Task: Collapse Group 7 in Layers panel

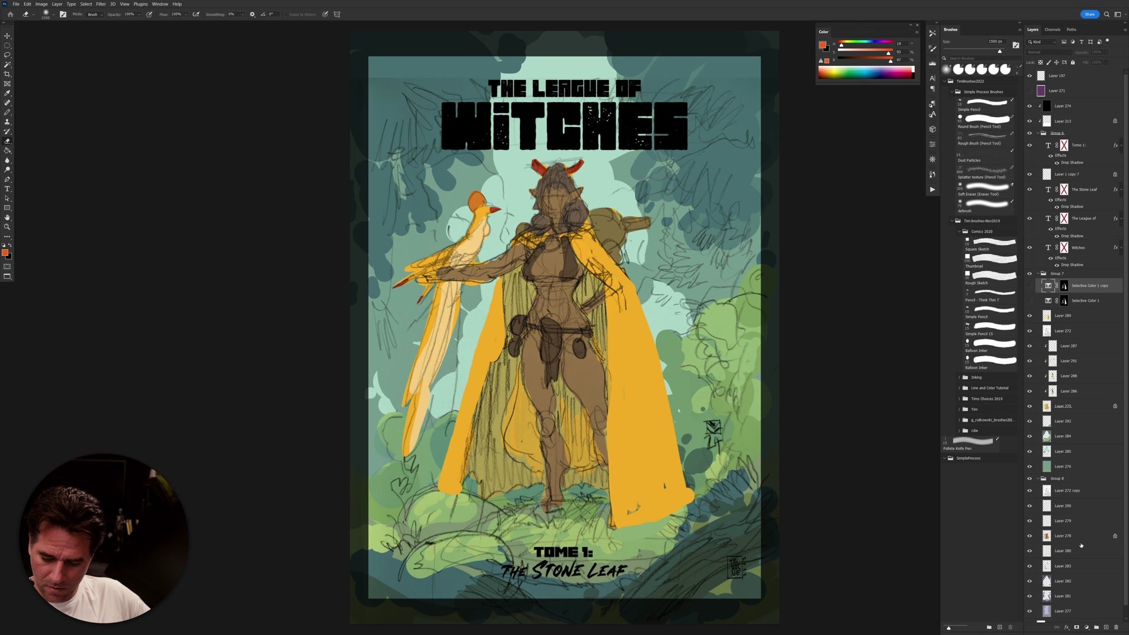Action: (x=1037, y=273)
